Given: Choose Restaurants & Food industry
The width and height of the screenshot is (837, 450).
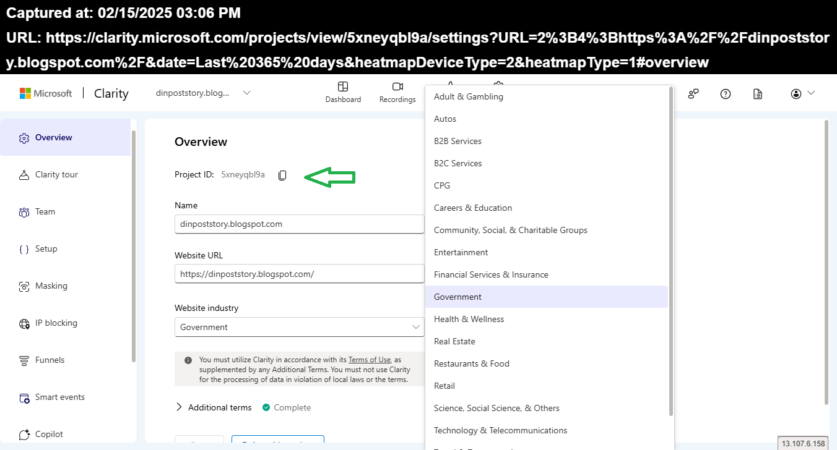Looking at the screenshot, I should tap(547, 363).
